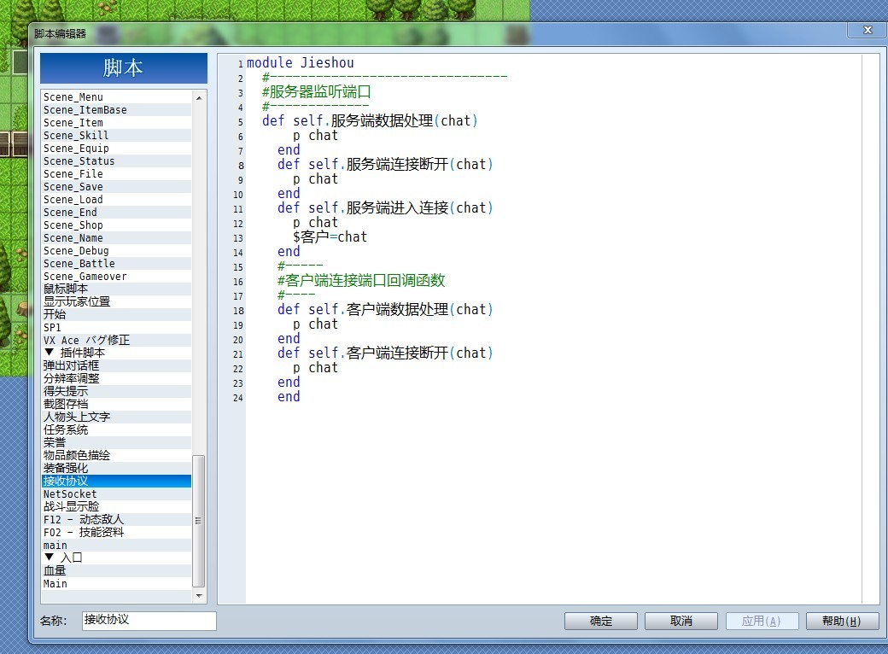Image resolution: width=888 pixels, height=654 pixels.
Task: Select the 装备强化 script
Action: click(x=117, y=468)
